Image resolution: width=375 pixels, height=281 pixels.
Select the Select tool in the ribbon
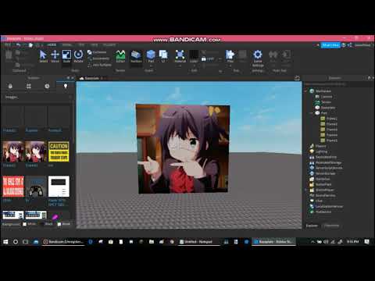(43, 56)
